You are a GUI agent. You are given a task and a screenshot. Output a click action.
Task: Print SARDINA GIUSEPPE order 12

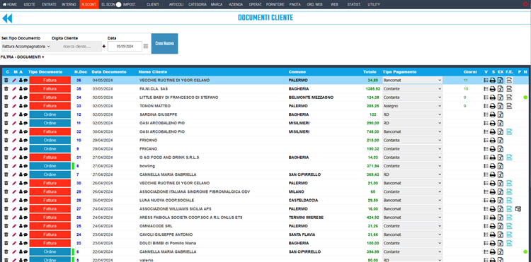(x=493, y=115)
